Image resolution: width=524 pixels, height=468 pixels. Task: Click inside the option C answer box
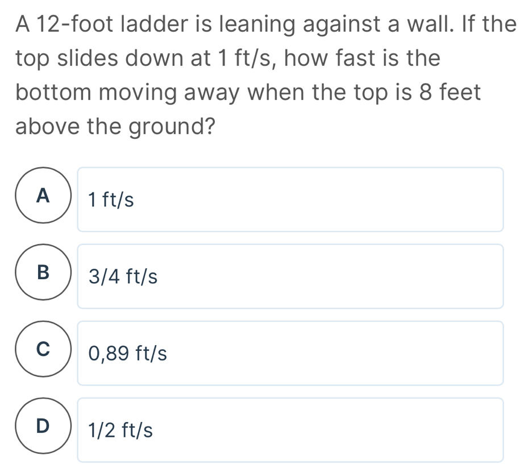pos(290,353)
